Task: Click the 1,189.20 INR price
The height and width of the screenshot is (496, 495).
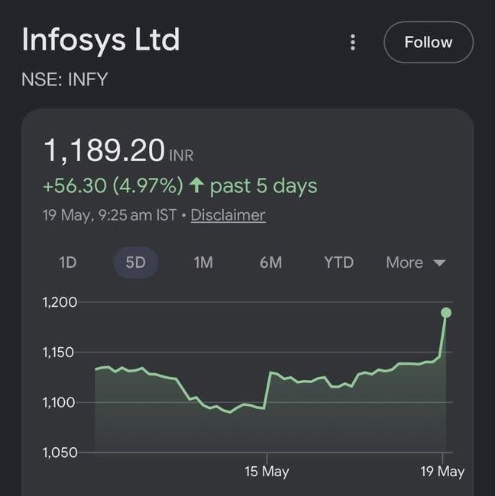Action: [x=118, y=150]
